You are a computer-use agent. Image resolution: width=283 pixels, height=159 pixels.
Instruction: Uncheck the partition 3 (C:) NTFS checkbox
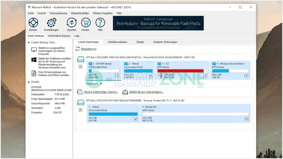tap(206, 76)
